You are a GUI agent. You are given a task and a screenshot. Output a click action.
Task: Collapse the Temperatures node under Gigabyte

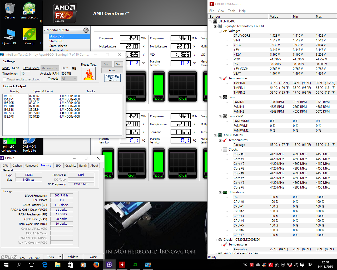pos(220,78)
